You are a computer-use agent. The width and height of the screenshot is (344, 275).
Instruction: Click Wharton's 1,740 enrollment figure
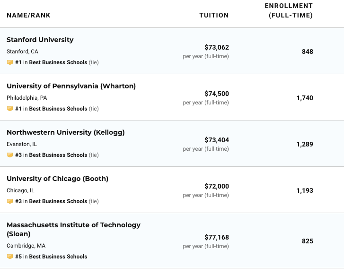(305, 98)
